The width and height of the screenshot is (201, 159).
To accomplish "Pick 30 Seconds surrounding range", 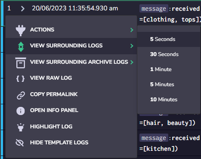I will coord(169,54).
